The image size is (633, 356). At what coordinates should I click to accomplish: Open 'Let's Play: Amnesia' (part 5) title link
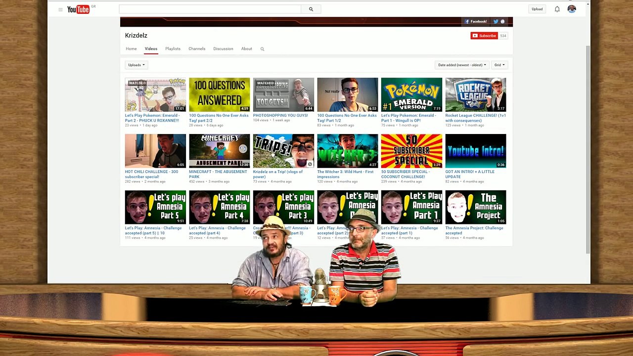tap(153, 231)
